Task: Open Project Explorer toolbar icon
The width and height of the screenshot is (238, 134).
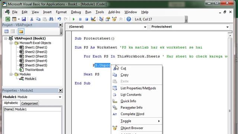Action: [101, 19]
